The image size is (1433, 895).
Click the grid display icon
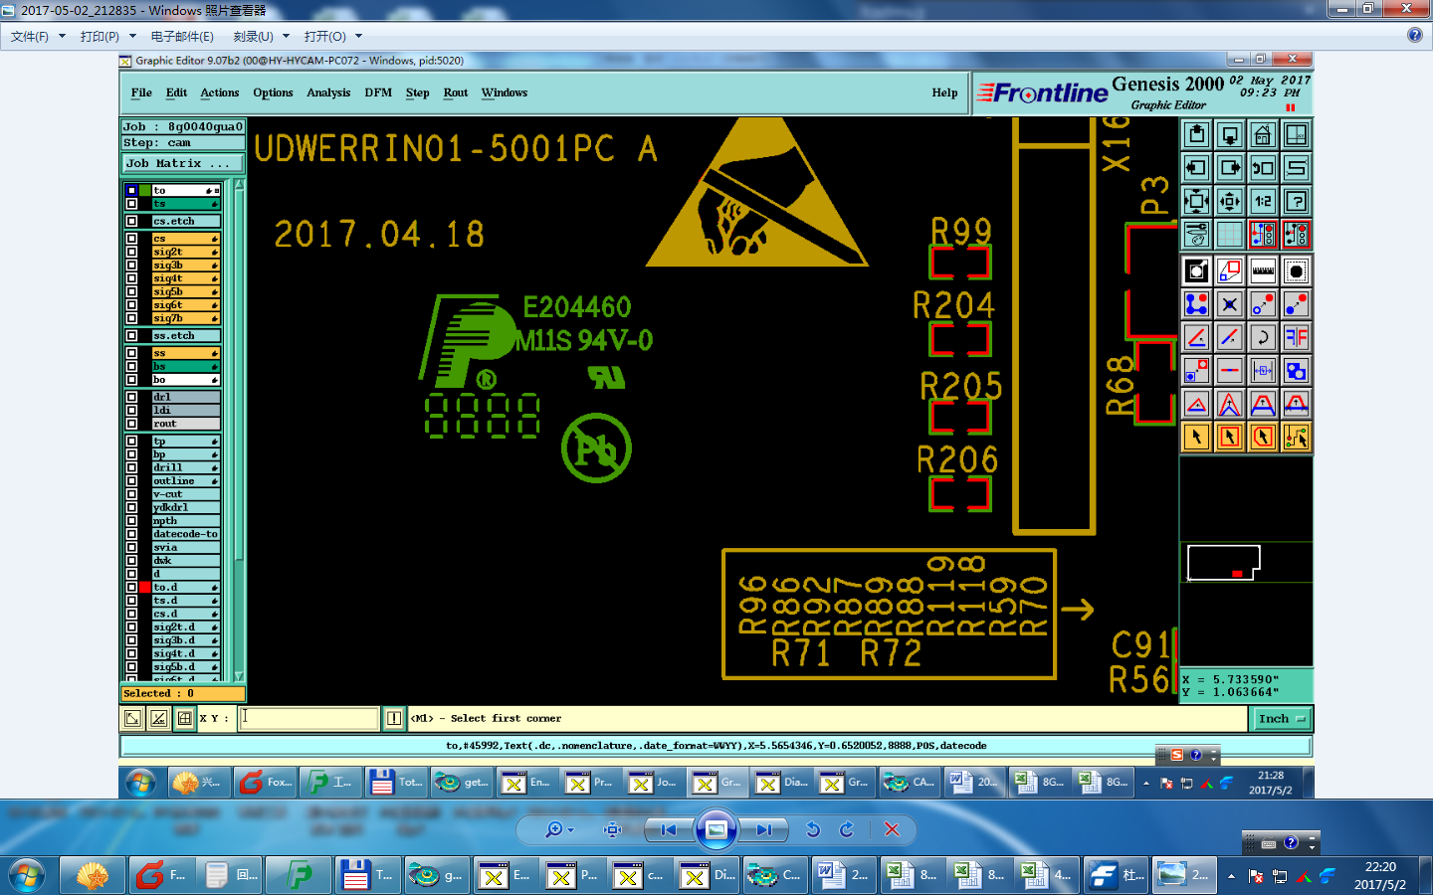coord(1230,235)
